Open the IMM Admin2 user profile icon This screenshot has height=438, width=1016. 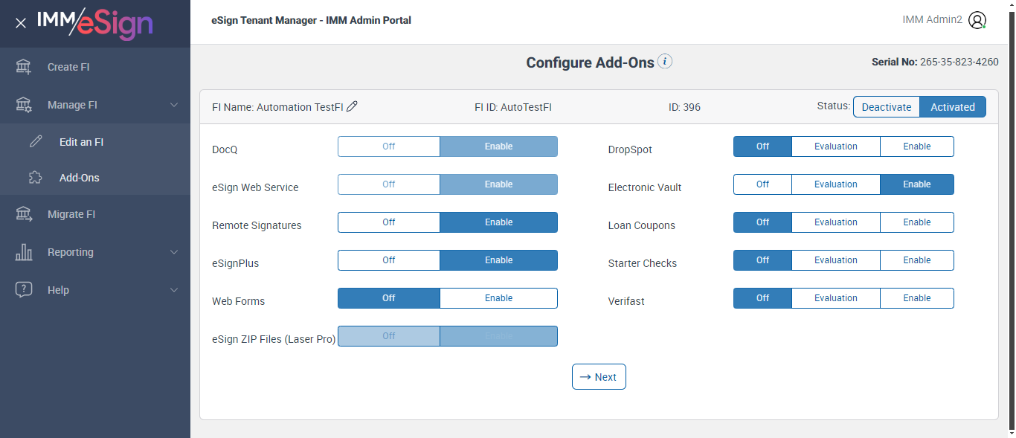pyautogui.click(x=977, y=20)
